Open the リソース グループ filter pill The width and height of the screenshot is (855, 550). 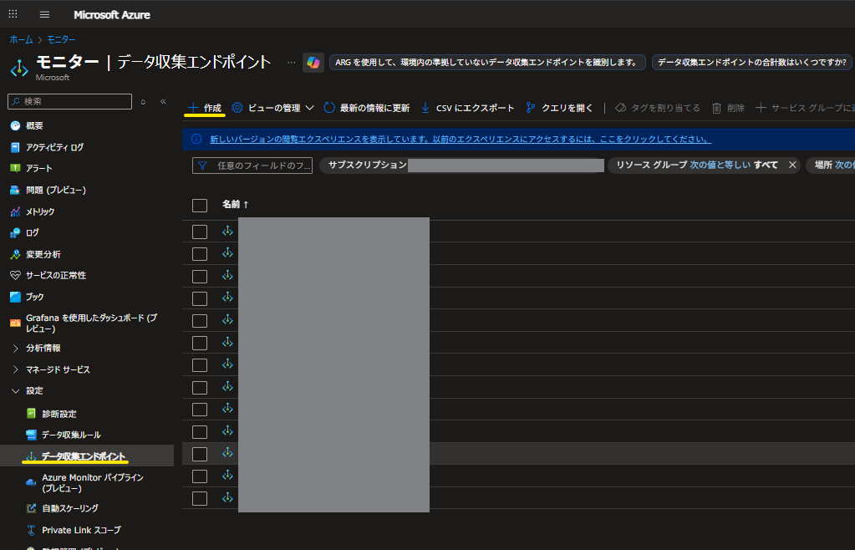697,165
